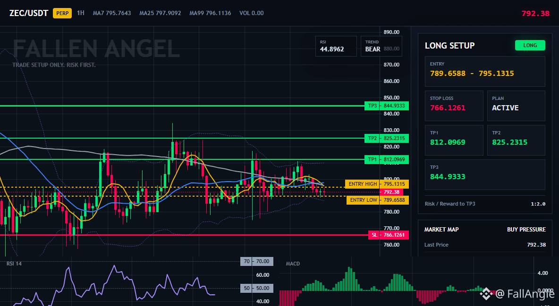
Task: Click the MACD subpanel label
Action: pyautogui.click(x=293, y=264)
